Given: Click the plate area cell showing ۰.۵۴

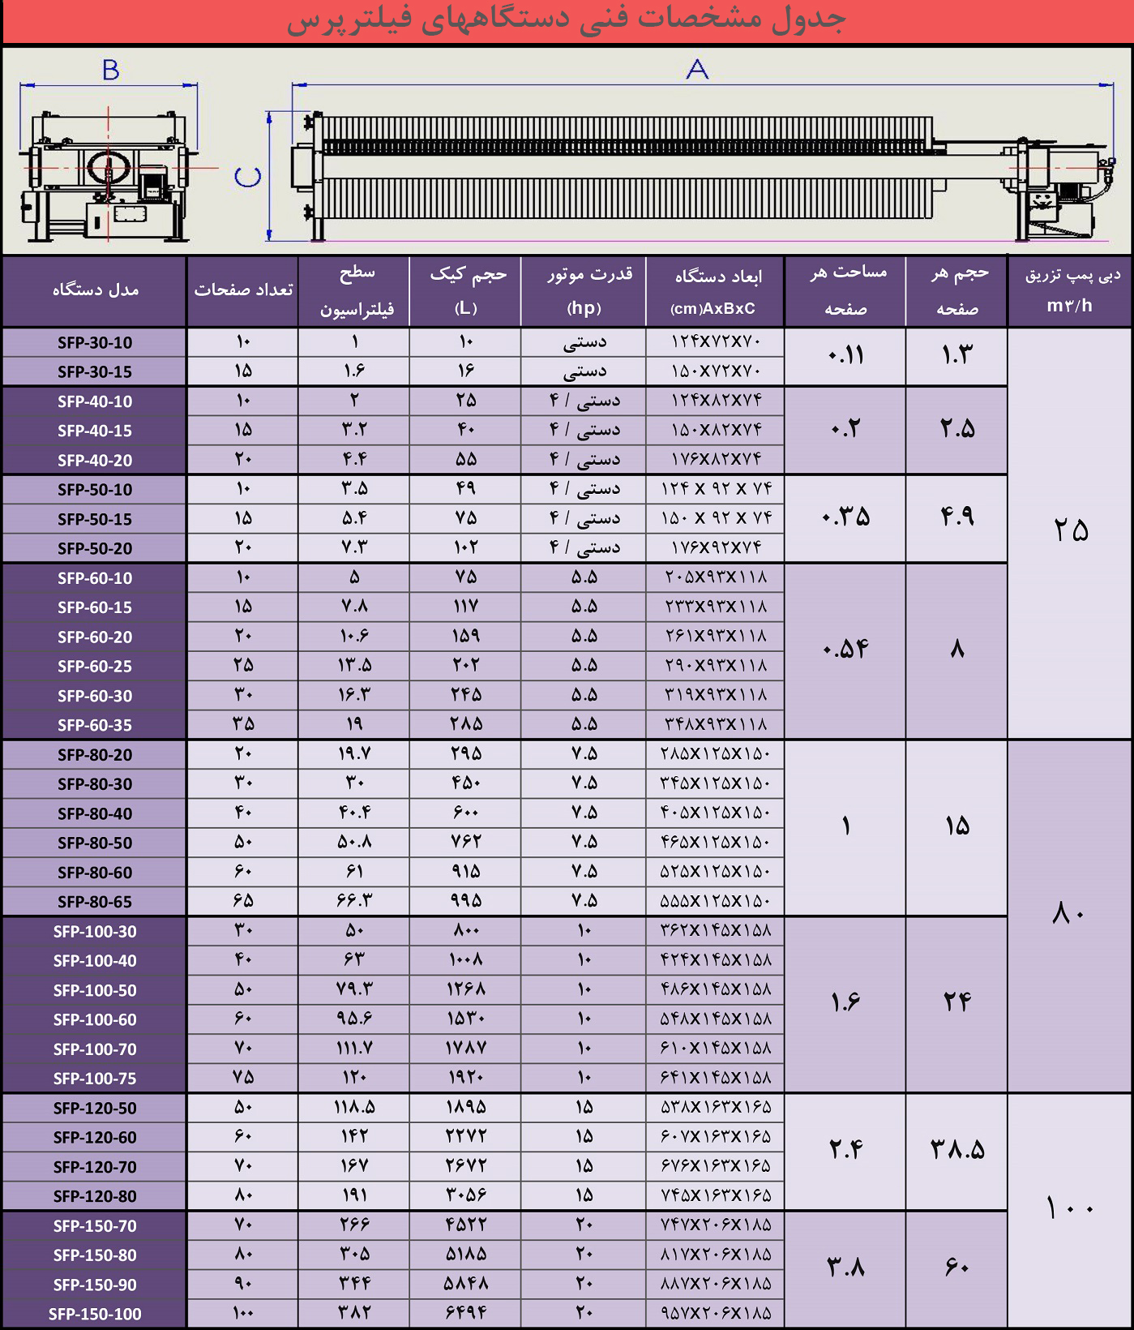Looking at the screenshot, I should (845, 650).
